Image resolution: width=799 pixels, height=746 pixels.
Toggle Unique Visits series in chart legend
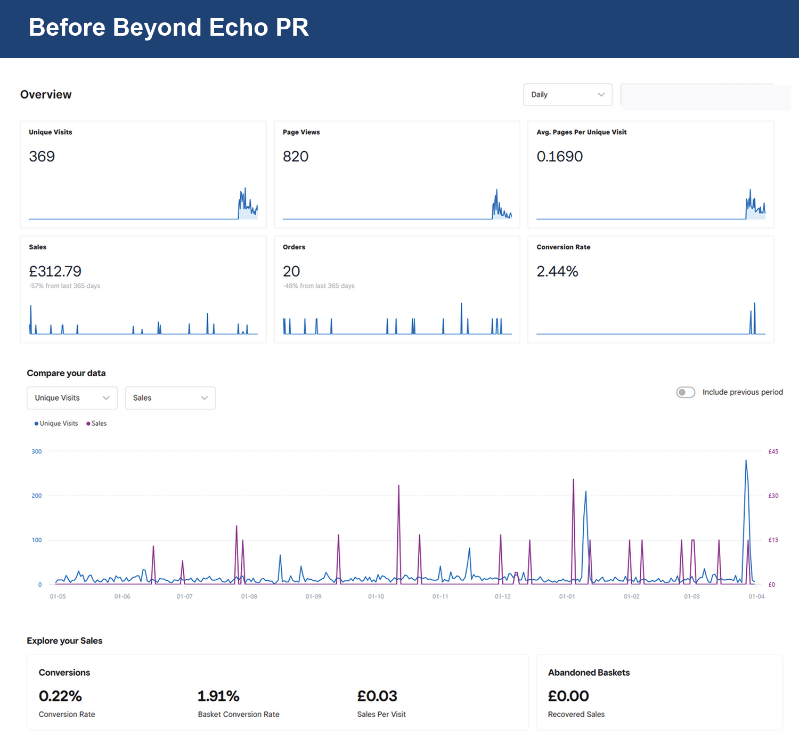56,424
